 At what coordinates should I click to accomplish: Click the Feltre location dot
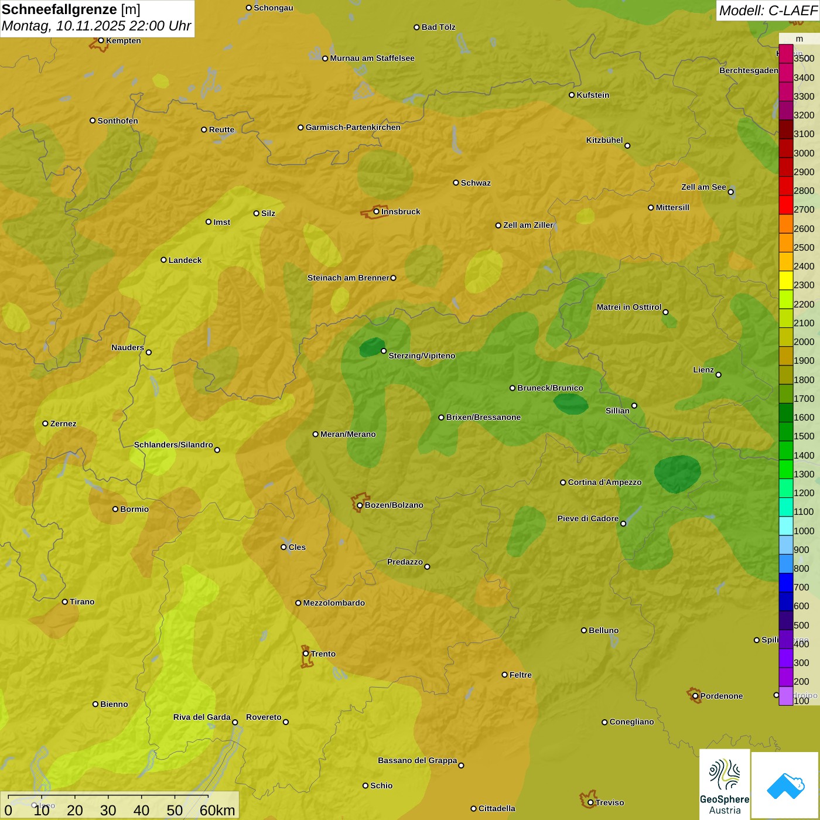pyautogui.click(x=504, y=675)
